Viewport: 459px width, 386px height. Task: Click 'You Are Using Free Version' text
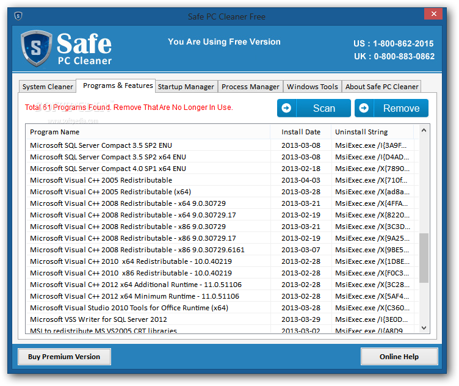[x=224, y=42]
